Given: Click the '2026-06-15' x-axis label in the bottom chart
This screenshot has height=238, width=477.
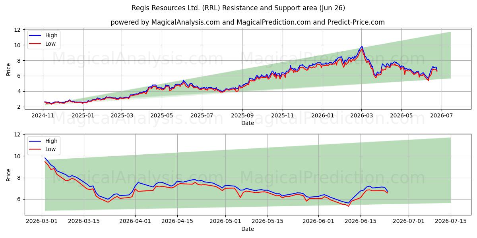Looking at the screenshot, I should pyautogui.click(x=361, y=221).
